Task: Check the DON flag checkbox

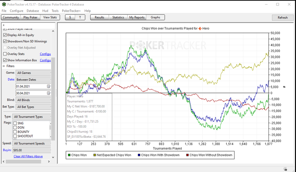Action: [x=15, y=128]
